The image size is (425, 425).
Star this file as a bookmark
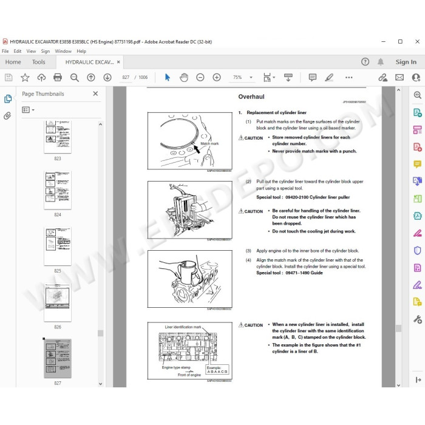pyautogui.click(x=25, y=78)
